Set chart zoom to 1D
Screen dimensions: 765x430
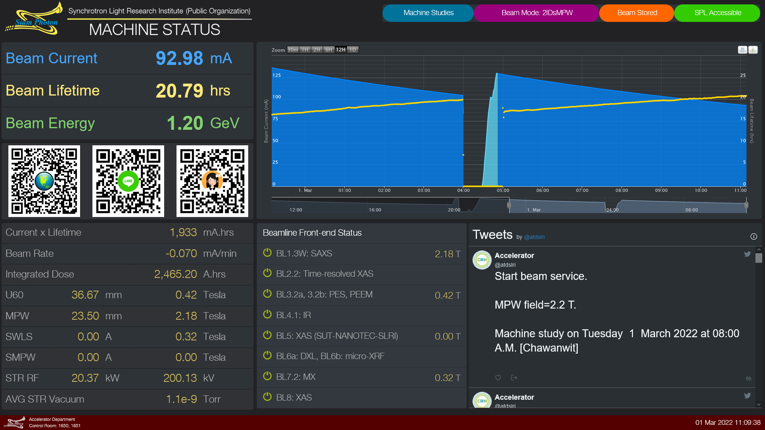[x=353, y=50]
